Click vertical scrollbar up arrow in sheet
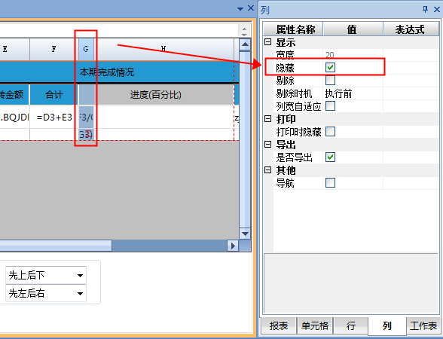 point(245,44)
